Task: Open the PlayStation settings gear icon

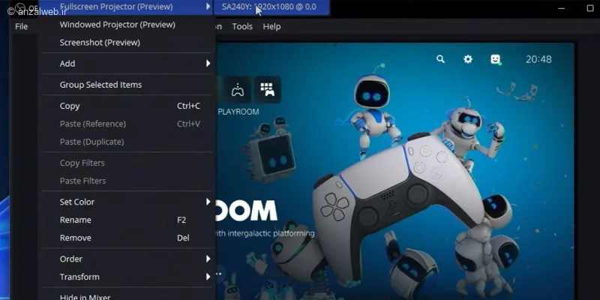Action: pyautogui.click(x=468, y=59)
